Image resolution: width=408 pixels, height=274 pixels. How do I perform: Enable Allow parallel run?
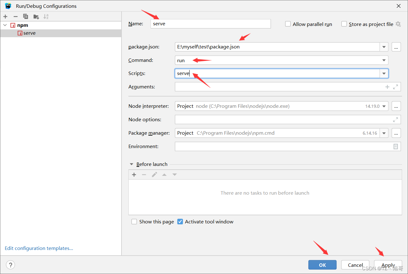coord(288,24)
